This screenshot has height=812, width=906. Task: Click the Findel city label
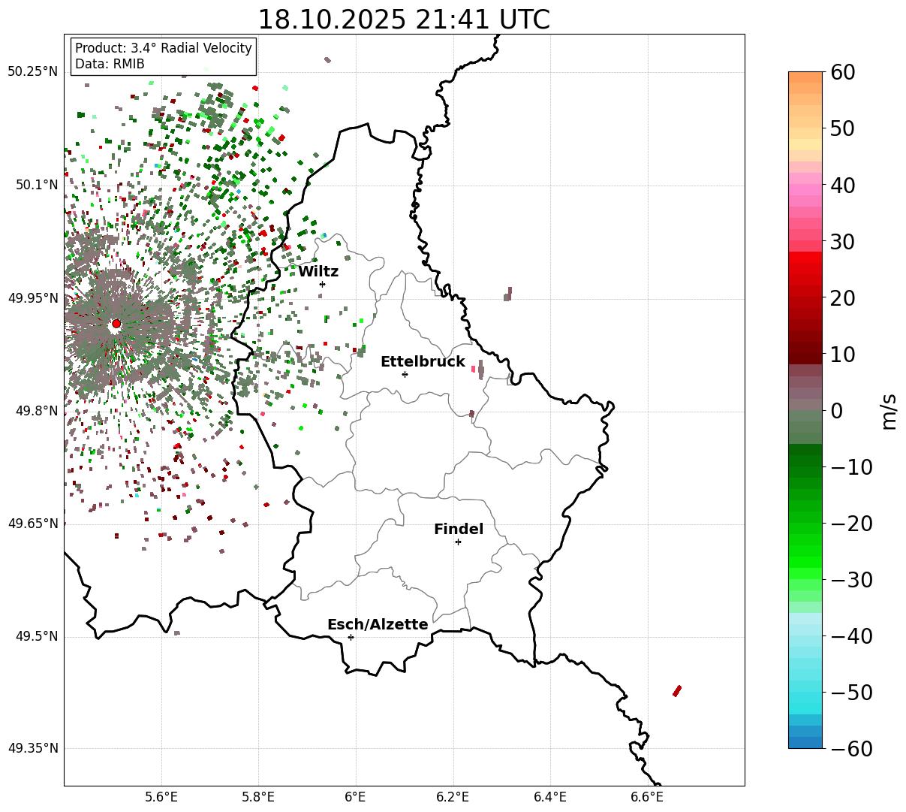459,530
